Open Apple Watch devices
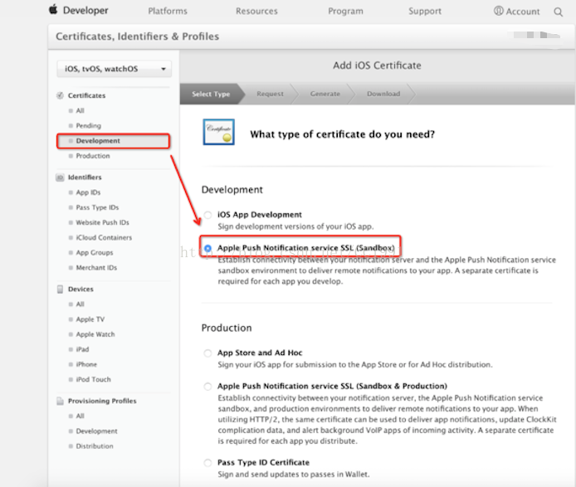Screen dimensions: 576x487 coord(95,334)
